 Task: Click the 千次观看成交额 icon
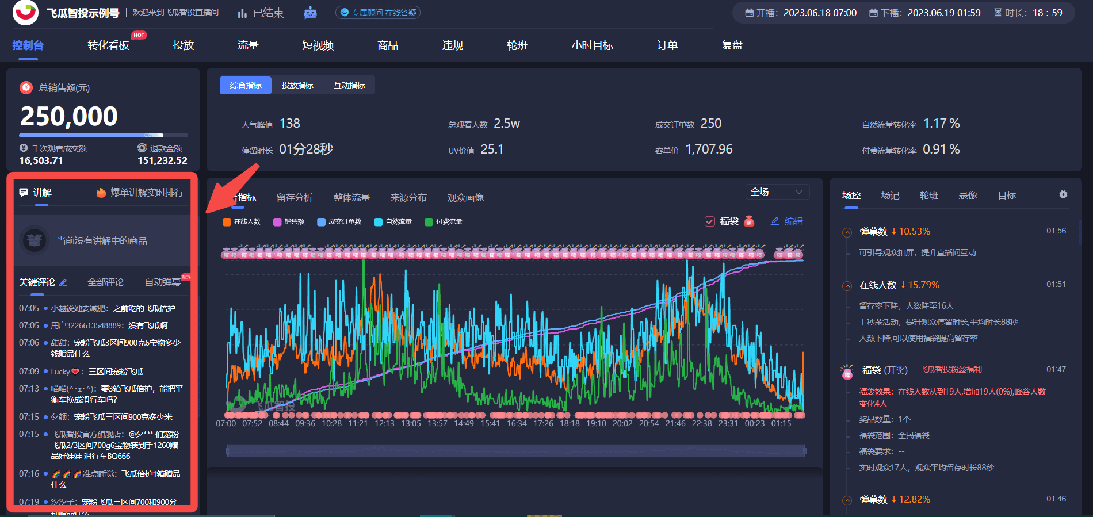[24, 148]
